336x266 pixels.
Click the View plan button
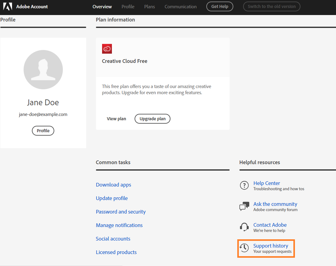(116, 119)
